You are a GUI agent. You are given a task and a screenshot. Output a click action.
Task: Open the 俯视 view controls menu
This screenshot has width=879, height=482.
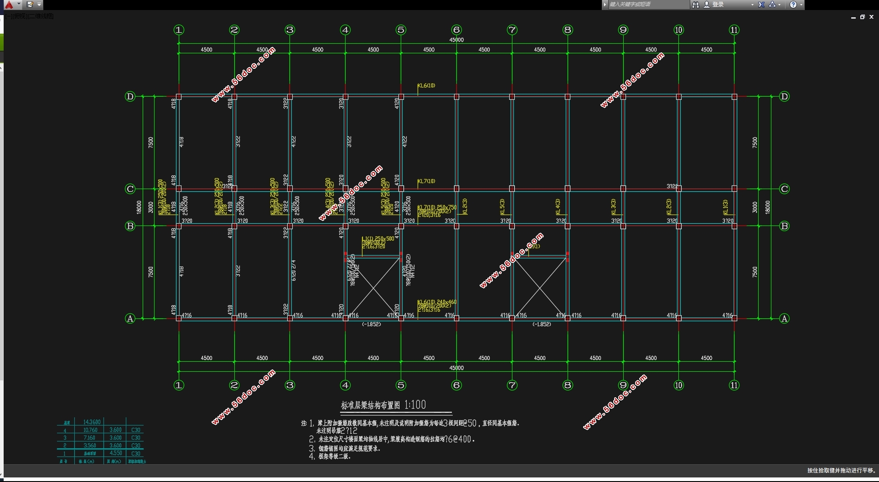point(19,16)
